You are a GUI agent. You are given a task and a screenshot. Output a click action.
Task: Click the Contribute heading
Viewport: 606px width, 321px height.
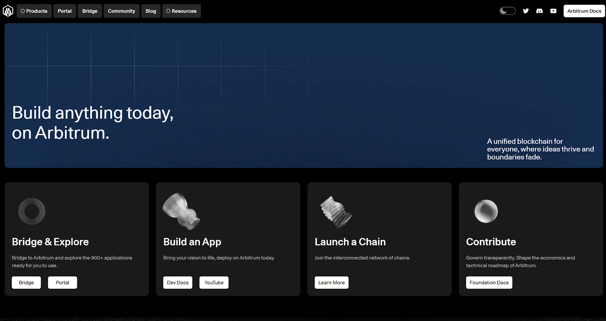tap(491, 242)
